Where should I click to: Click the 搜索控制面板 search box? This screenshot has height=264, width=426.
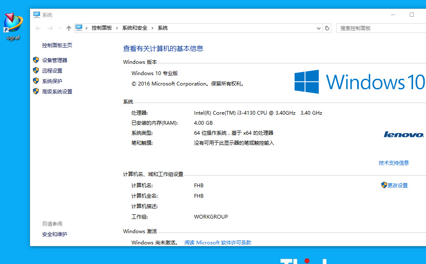pyautogui.click(x=381, y=28)
